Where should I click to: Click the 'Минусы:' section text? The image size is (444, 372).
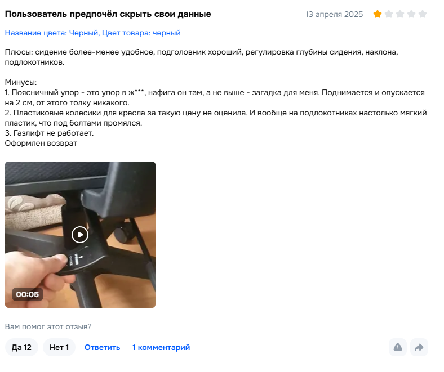21,82
